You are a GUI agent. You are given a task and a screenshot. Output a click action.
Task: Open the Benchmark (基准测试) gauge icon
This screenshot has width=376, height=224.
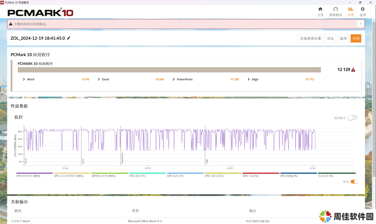(335, 9)
